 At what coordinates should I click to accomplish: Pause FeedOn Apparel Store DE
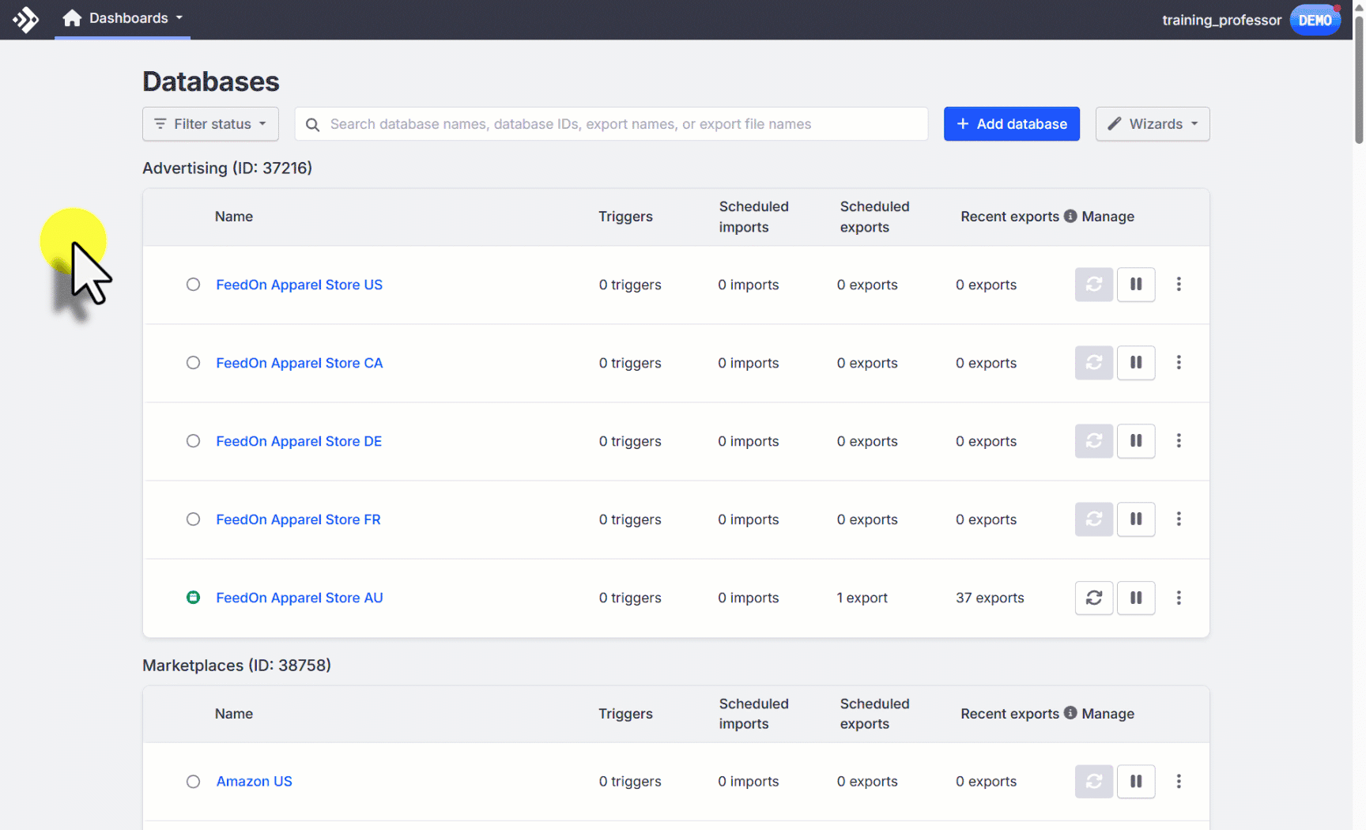coord(1136,441)
